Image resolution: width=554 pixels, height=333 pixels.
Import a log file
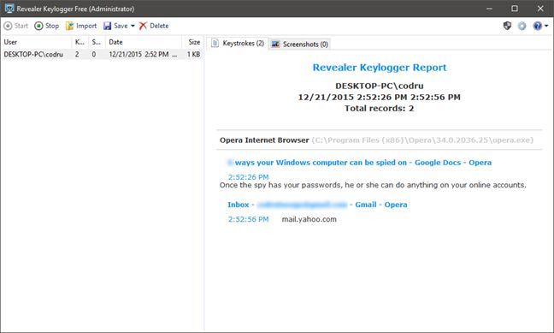coord(81,26)
